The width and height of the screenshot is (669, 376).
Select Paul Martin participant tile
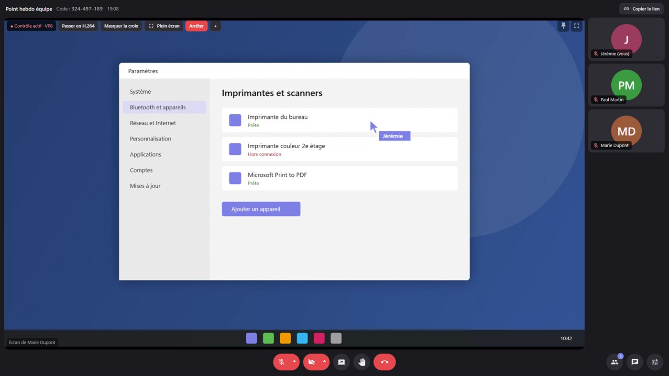(x=626, y=85)
